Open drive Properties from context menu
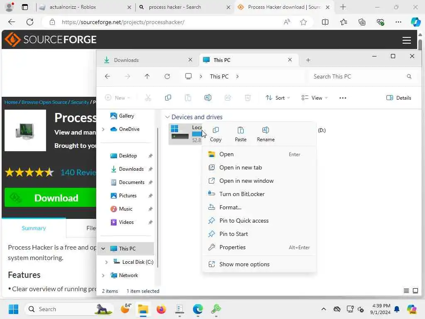 pos(259,247)
